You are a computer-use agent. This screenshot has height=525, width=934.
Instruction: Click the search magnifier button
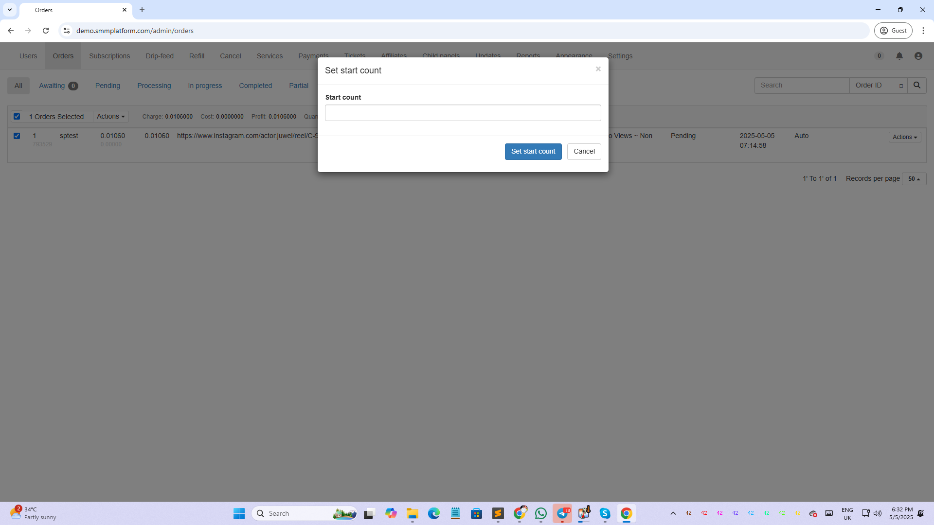pos(916,86)
